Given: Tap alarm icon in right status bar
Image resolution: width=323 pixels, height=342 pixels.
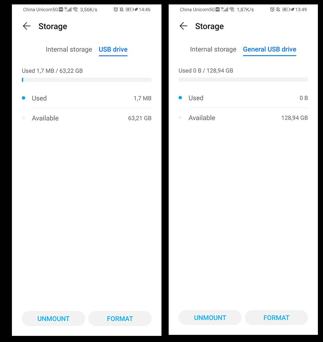Looking at the screenshot, I should [272, 9].
